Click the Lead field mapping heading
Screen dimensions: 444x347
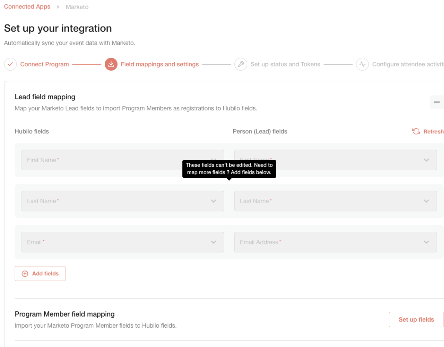point(45,97)
